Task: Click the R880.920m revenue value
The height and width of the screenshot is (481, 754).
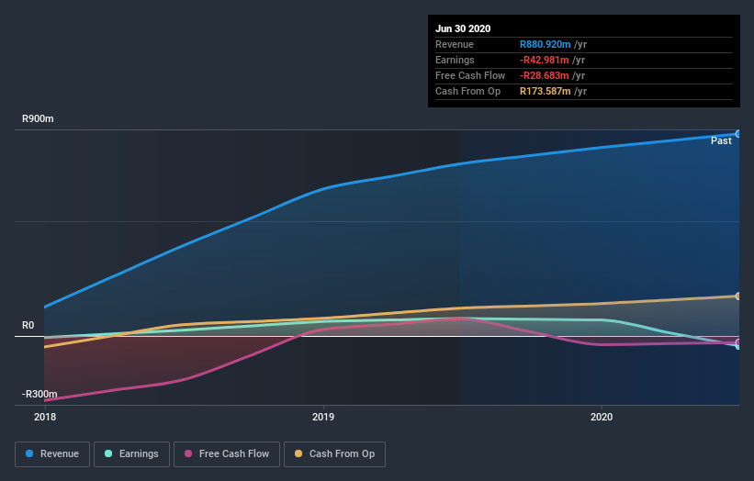Action: click(545, 44)
